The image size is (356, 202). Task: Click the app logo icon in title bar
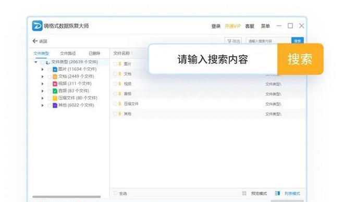[37, 26]
